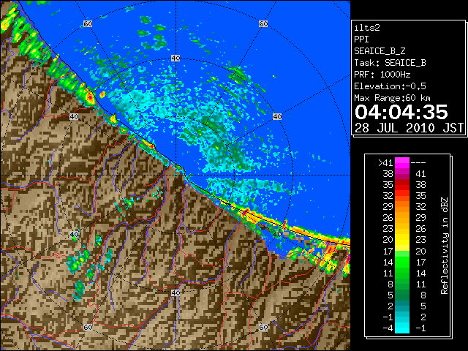Click the '20' label in the legend's right column

coord(420,251)
